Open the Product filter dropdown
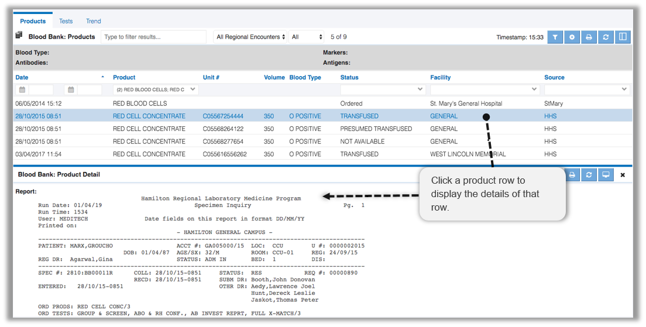The image size is (646, 327). (156, 90)
